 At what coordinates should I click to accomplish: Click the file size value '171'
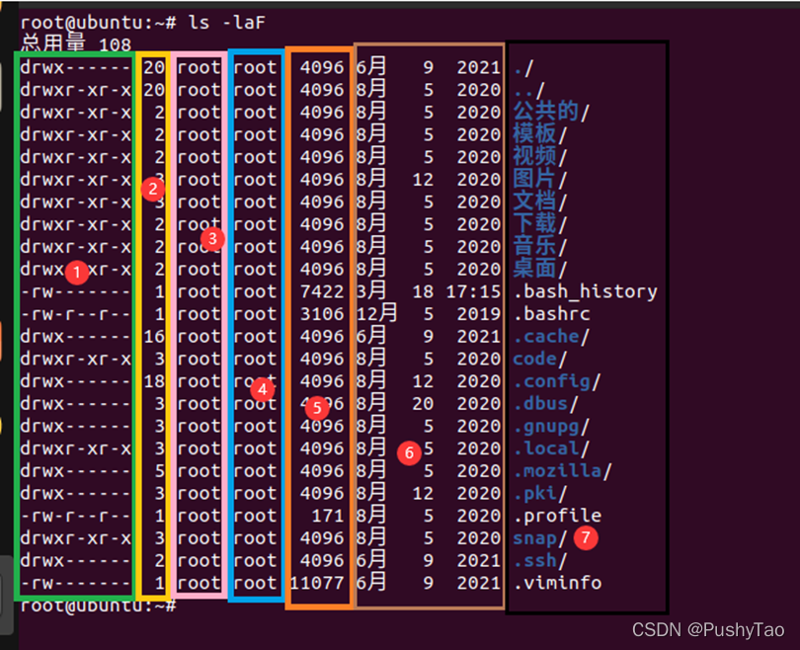click(328, 516)
